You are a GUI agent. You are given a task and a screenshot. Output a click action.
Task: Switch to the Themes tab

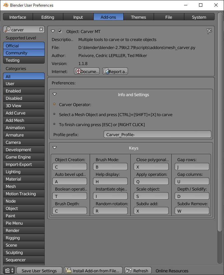(139, 17)
